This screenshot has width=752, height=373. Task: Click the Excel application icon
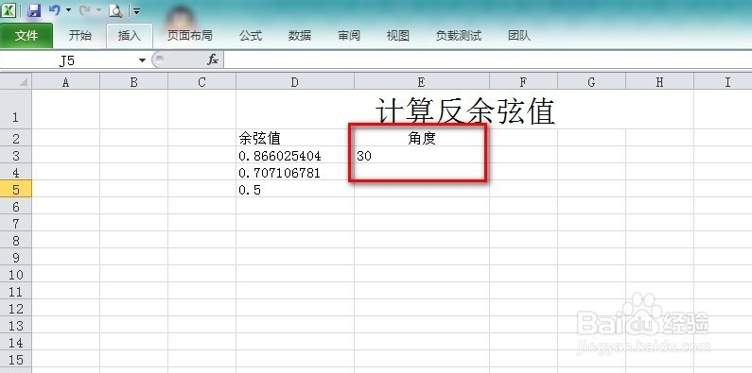click(x=9, y=10)
